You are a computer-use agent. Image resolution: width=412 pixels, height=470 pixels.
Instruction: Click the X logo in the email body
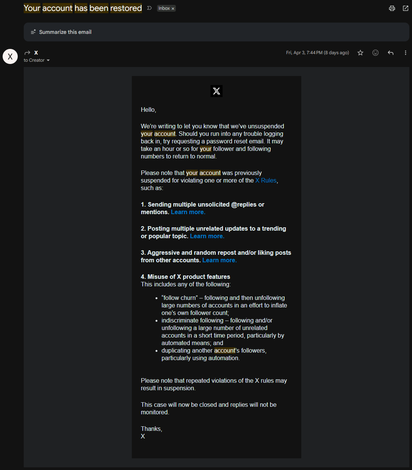(x=217, y=91)
